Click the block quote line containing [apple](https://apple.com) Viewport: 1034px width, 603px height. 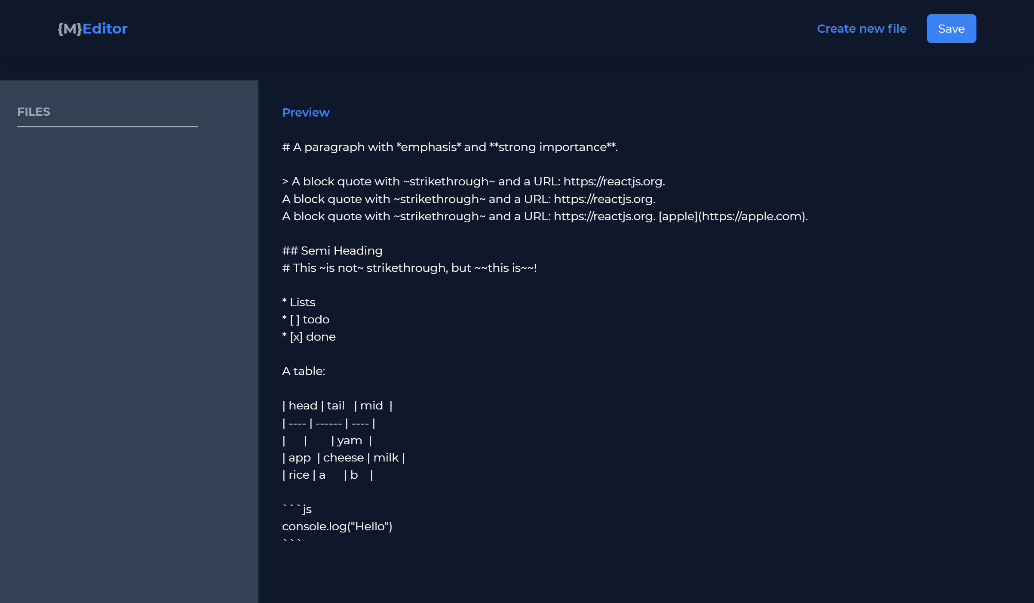click(545, 216)
